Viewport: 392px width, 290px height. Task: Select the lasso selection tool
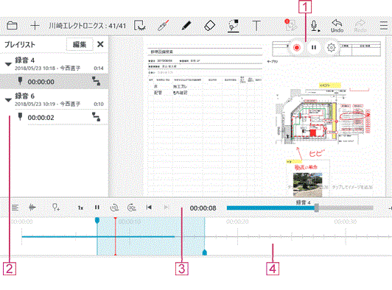point(139,25)
